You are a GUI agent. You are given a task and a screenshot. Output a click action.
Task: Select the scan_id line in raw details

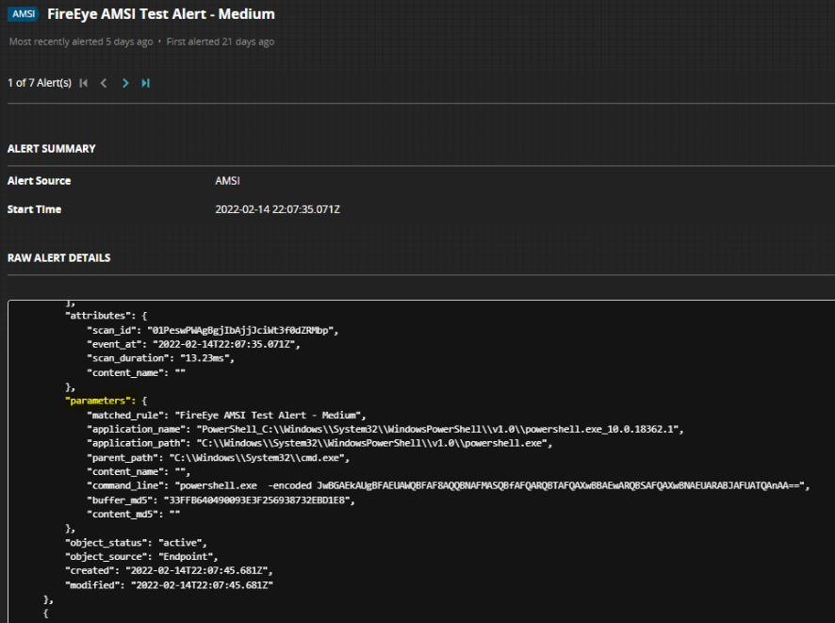(213, 330)
